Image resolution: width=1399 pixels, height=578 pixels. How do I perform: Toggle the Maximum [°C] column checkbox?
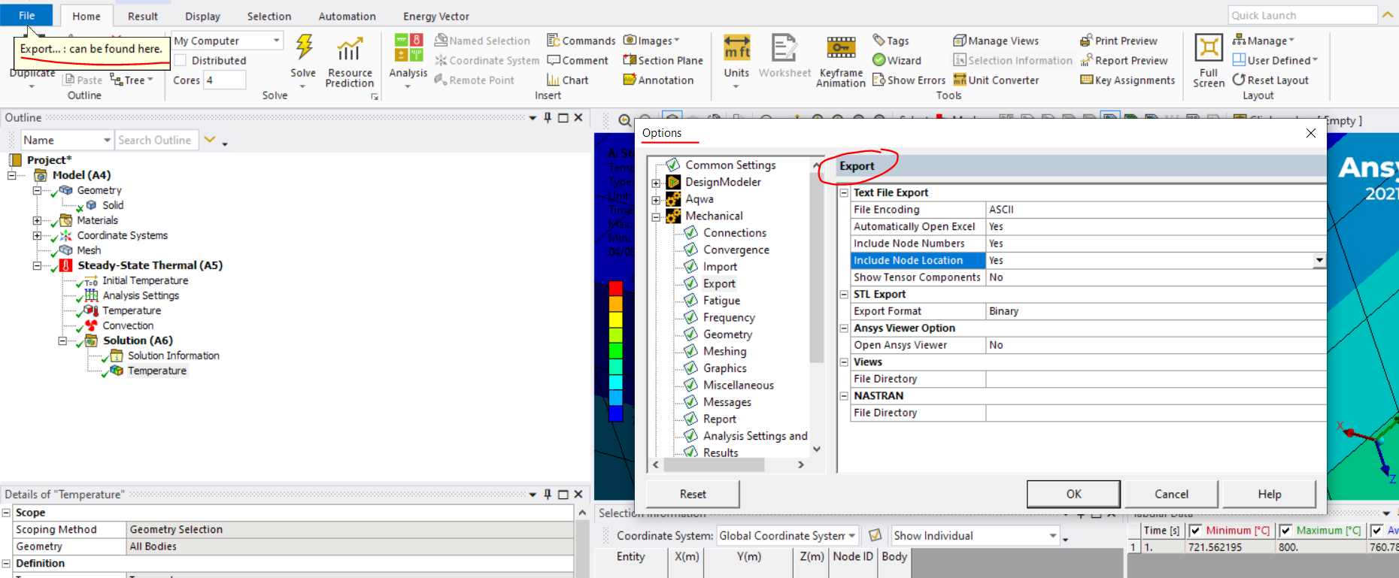pos(1285,531)
